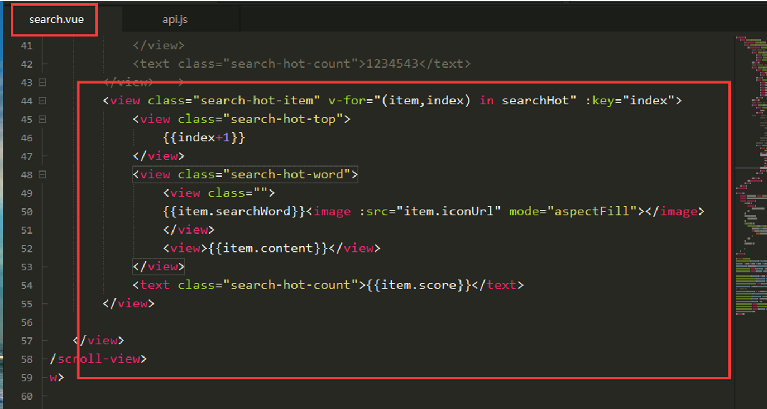This screenshot has height=409, width=767.
Task: Collapse the fold marker on line 44
Action: [42, 101]
